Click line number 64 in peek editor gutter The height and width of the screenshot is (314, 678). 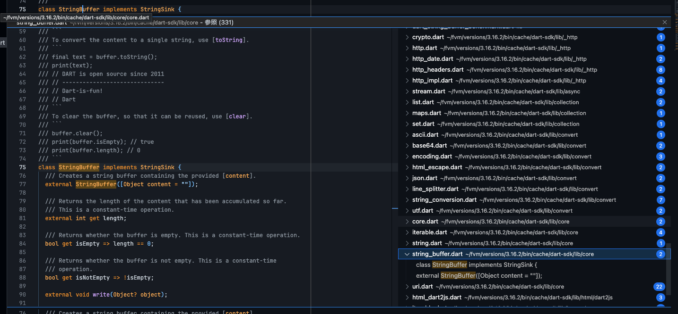(x=23, y=74)
